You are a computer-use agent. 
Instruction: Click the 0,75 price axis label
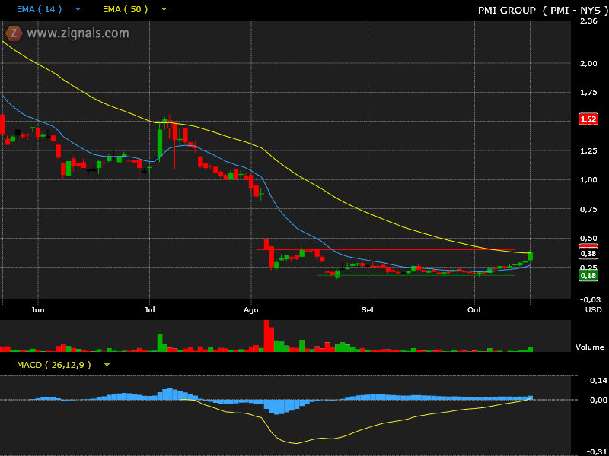click(x=588, y=210)
